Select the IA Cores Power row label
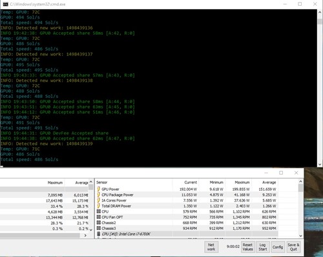This screenshot has height=257, width=323. (114, 200)
